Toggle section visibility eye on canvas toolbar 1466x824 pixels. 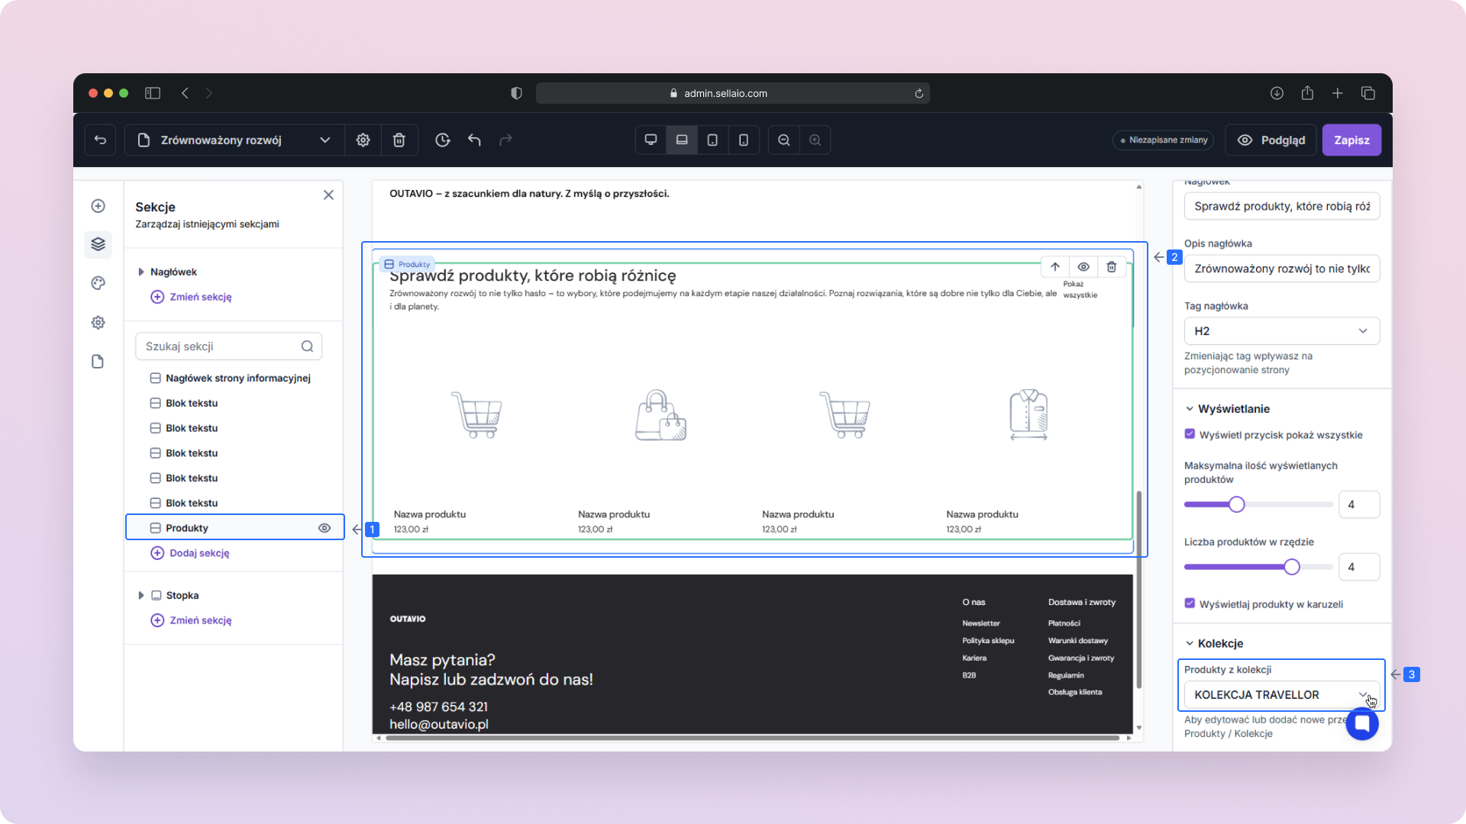(1083, 266)
